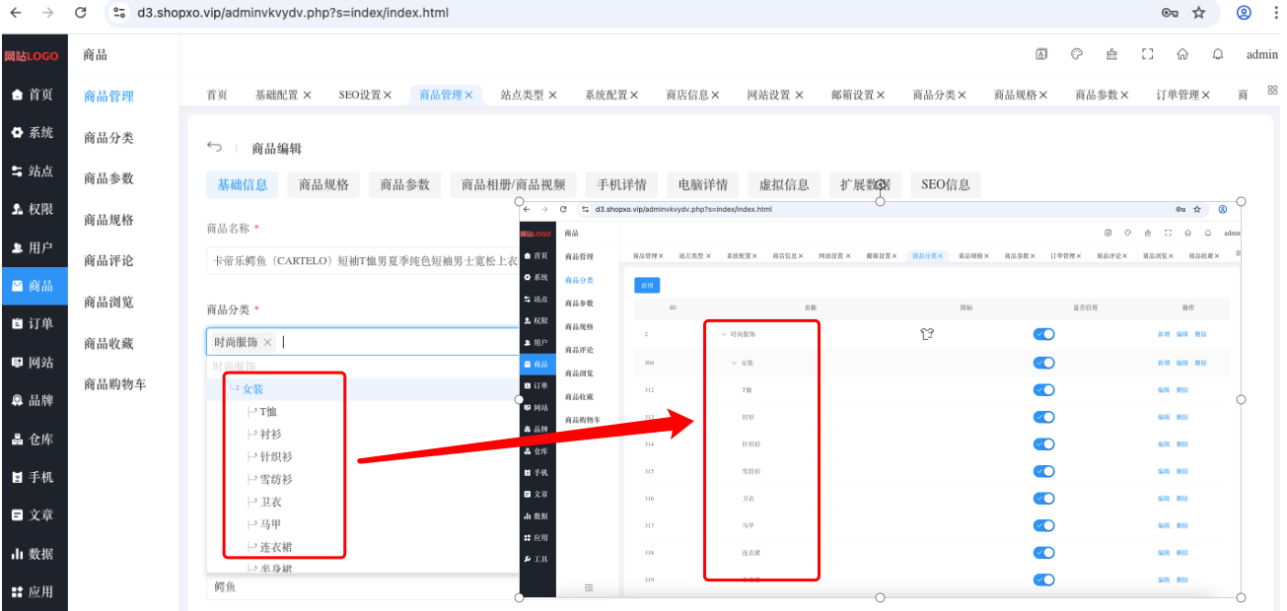Toggle fullscreen with the main admin header icon

point(1147,54)
